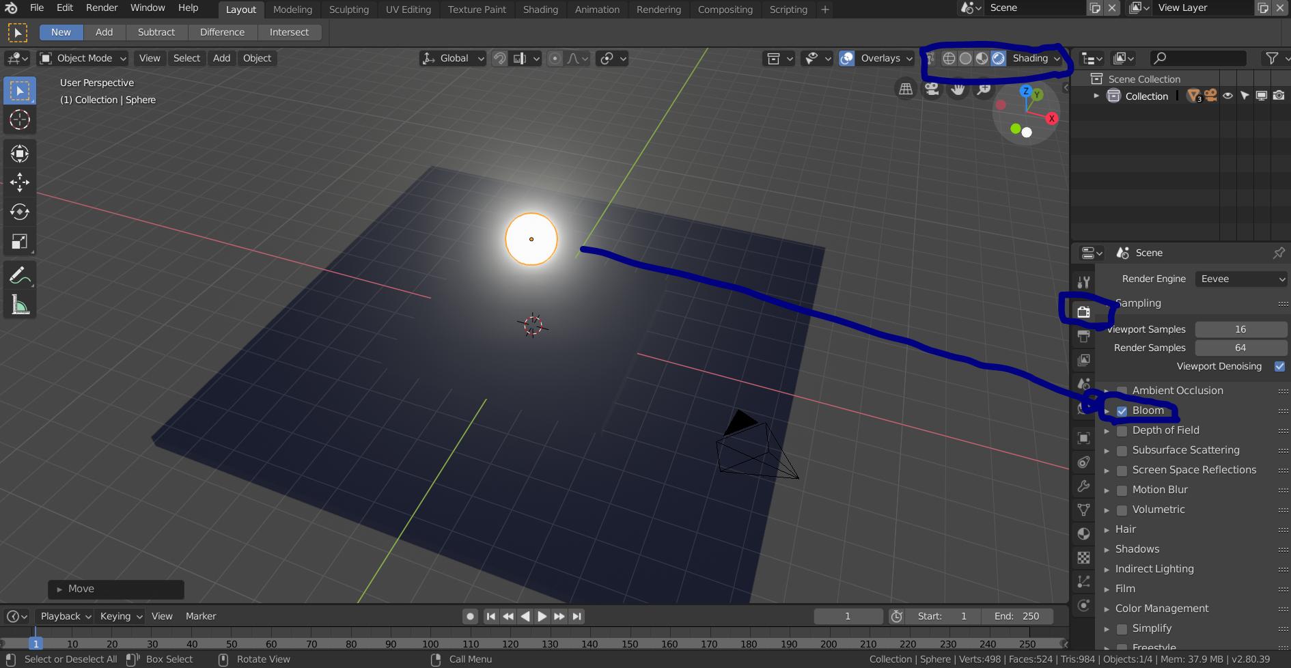Activate the Move tool
The width and height of the screenshot is (1291, 668).
coord(19,182)
